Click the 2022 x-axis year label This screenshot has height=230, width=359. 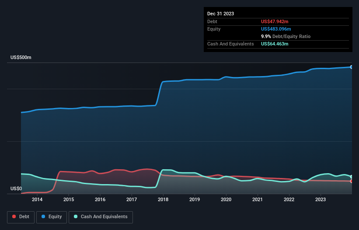(289, 199)
